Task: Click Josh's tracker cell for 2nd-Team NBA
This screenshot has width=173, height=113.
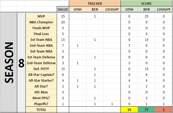Action: [x=78, y=46]
